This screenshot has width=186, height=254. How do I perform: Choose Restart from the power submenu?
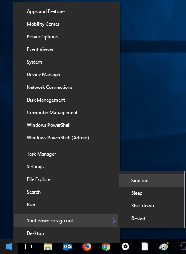[x=151, y=218]
